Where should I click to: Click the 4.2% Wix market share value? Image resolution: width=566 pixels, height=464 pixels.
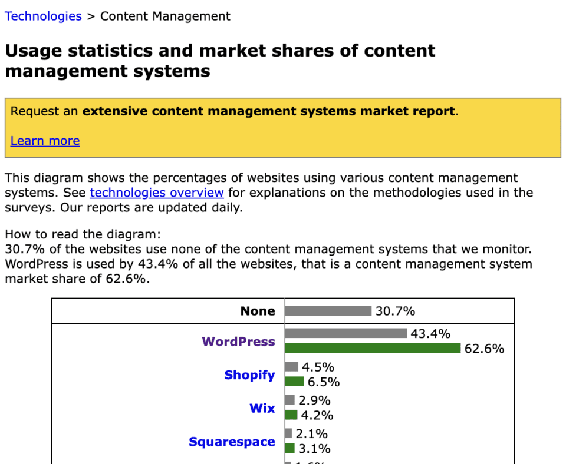[317, 415]
